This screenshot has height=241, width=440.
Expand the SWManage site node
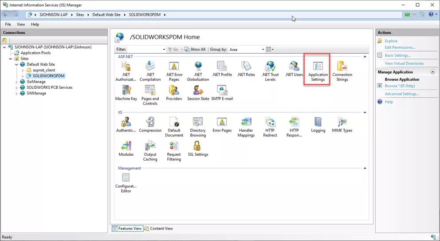pos(16,93)
